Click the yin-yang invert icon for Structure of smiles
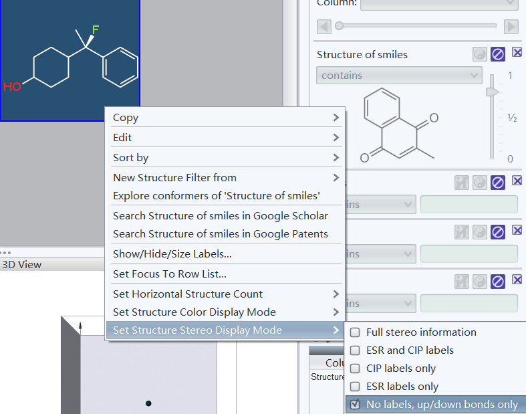The height and width of the screenshot is (414, 526). tap(479, 54)
